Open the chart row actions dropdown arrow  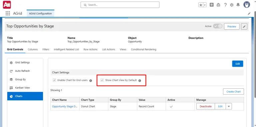click(229, 106)
